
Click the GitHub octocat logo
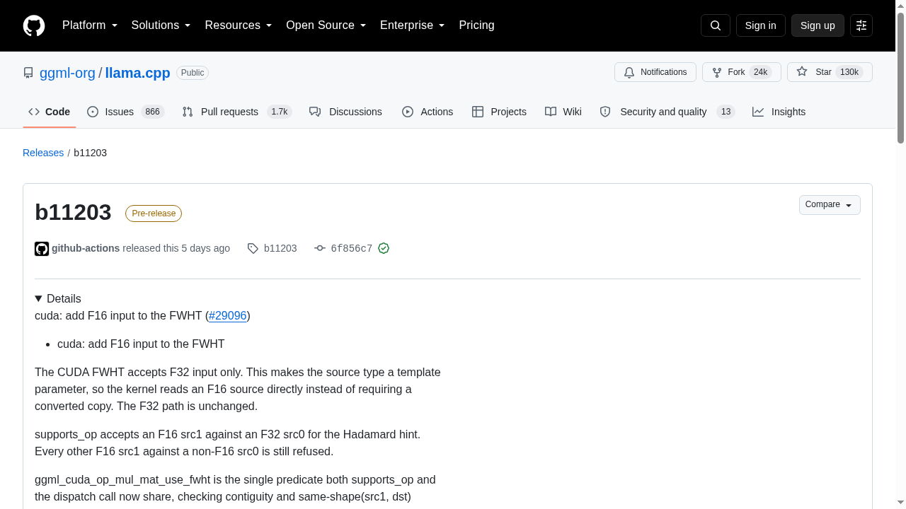coord(34,25)
